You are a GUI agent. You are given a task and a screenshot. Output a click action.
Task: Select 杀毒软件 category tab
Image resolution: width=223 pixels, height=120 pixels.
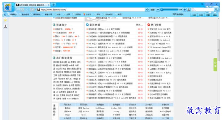tap(165, 105)
